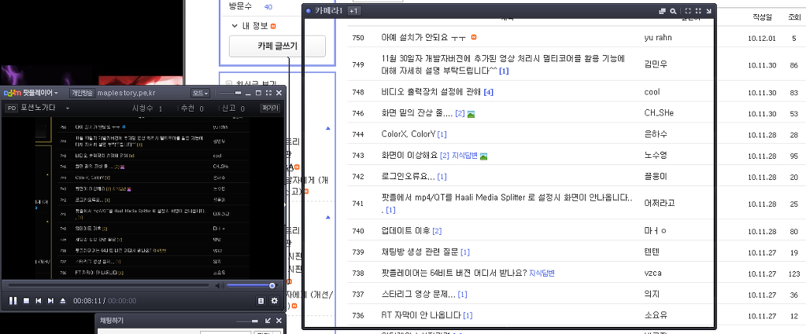This screenshot has height=334, width=806.
Task: Click the eject/open file icon
Action: pos(63,300)
